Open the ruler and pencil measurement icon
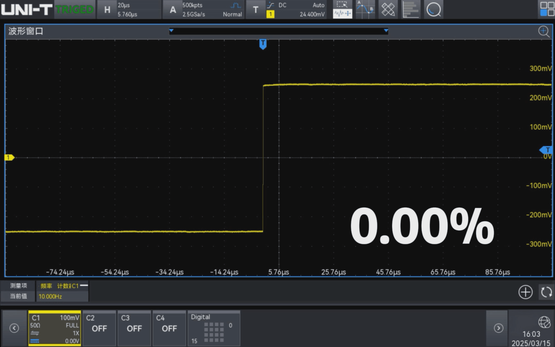Image resolution: width=555 pixels, height=347 pixels. (388, 9)
